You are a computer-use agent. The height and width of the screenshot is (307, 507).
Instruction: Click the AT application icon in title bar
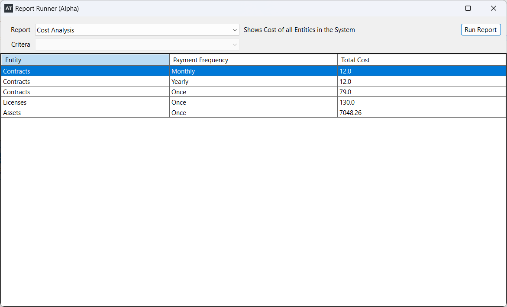[x=9, y=9]
